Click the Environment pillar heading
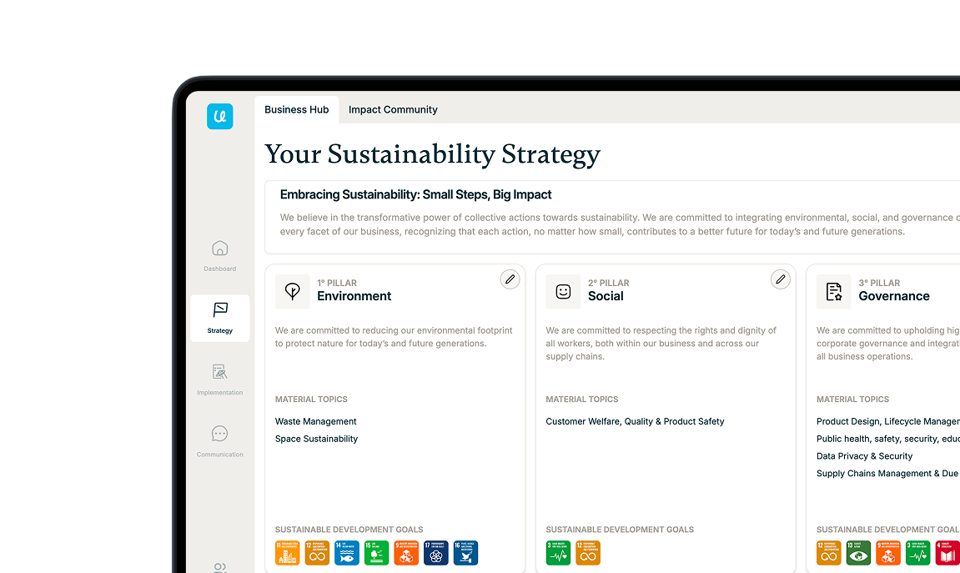This screenshot has width=960, height=573. [x=354, y=296]
